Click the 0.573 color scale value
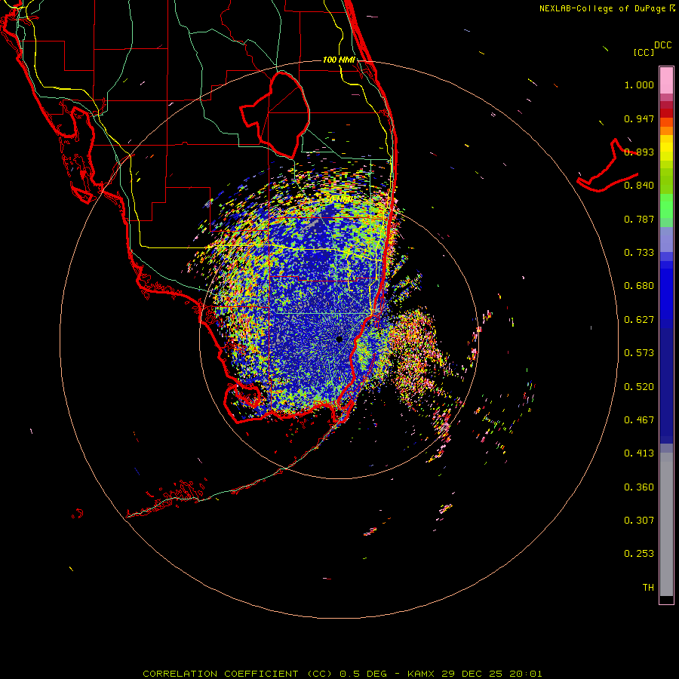Viewport: 679px width, 679px height. point(639,353)
